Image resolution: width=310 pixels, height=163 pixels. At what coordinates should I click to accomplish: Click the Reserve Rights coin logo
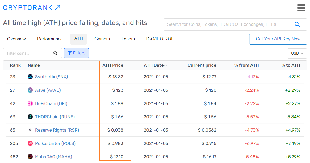coord(30,130)
